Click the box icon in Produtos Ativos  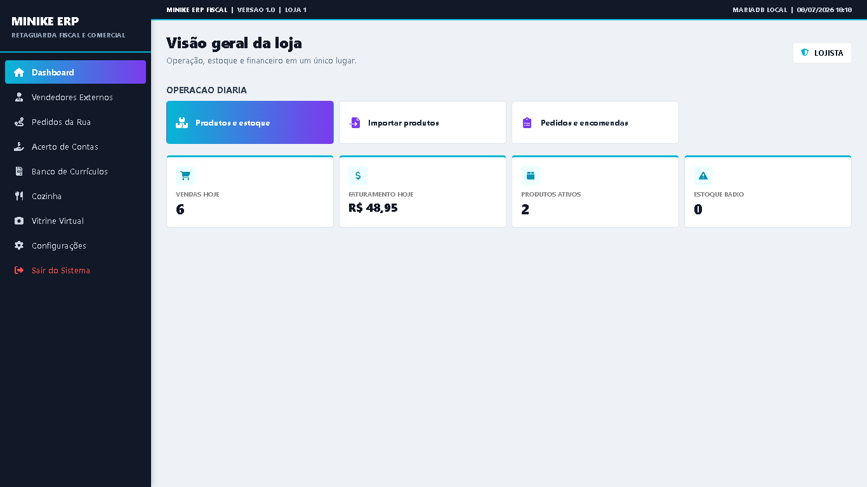coord(531,176)
